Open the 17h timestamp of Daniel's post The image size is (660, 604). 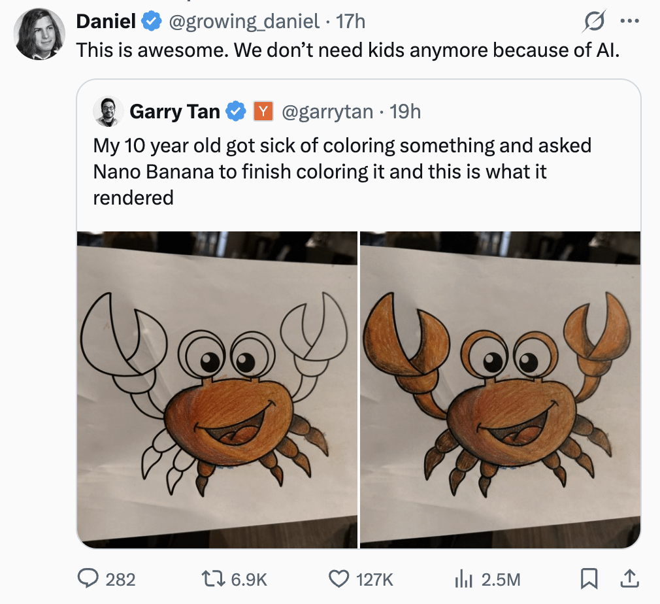(350, 22)
